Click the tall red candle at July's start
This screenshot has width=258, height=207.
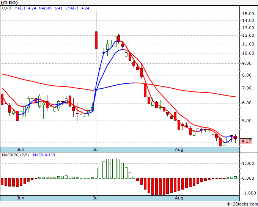(96, 40)
